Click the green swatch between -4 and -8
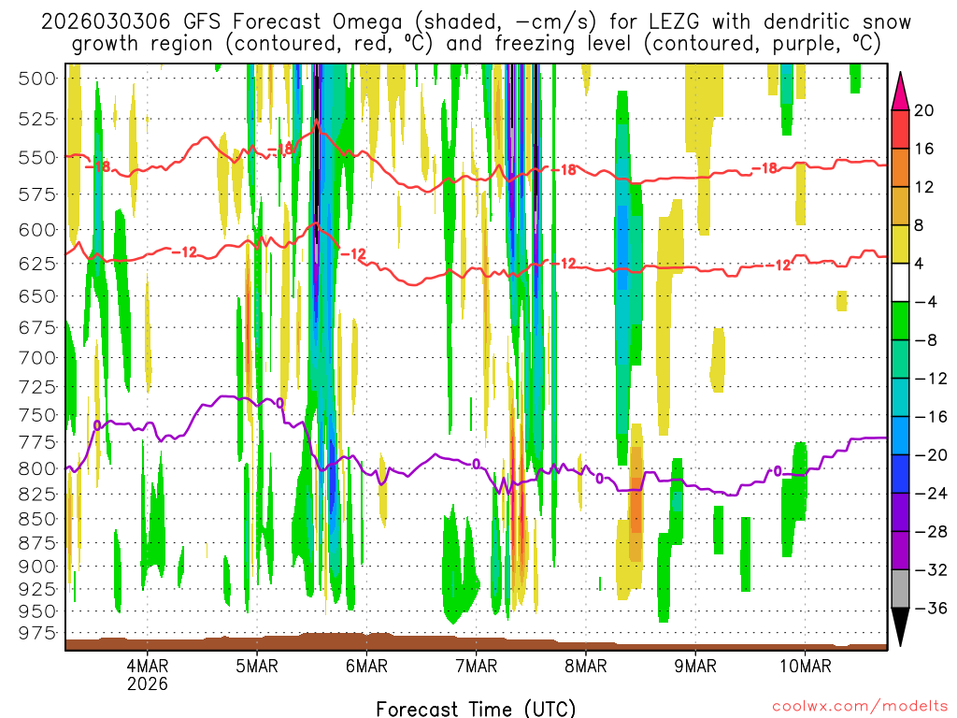This screenshot has width=957, height=718. pyautogui.click(x=900, y=321)
